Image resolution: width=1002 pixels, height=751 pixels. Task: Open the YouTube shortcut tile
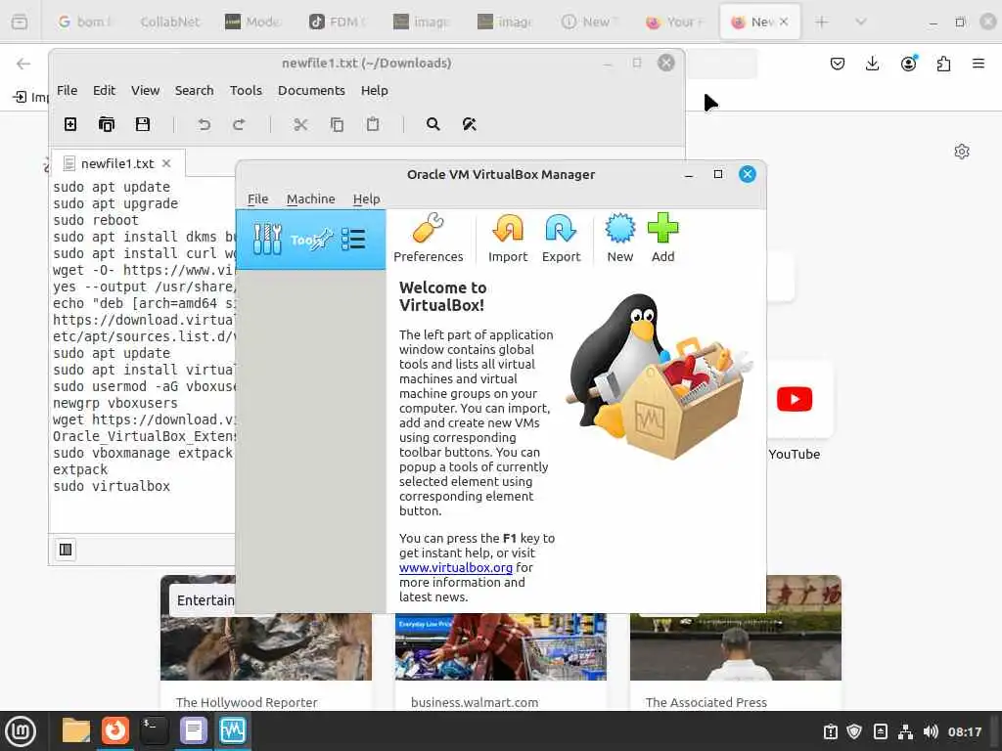click(795, 400)
